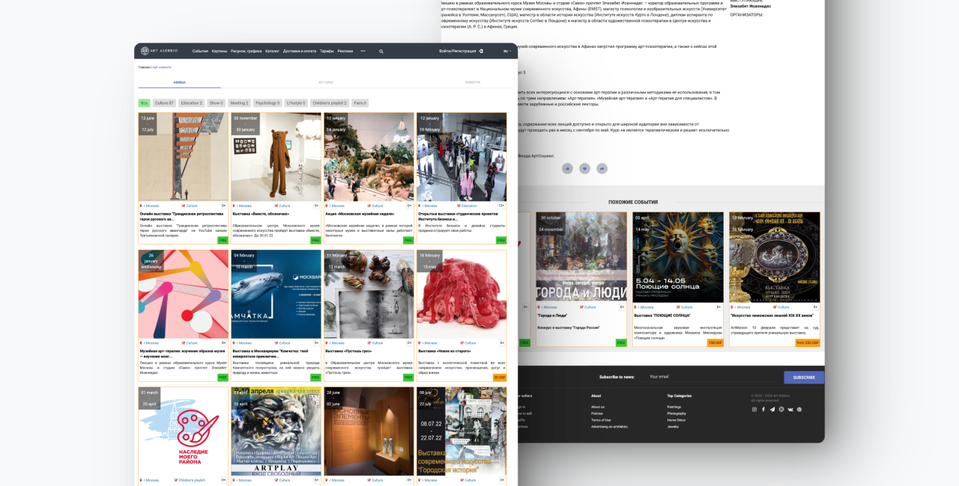This screenshot has height=486, width=959.
Task: Select the Fairs 0 filter chip
Action: tap(360, 103)
